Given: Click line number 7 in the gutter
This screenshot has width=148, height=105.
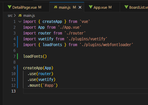Looking at the screenshot, I should pos(14,56).
